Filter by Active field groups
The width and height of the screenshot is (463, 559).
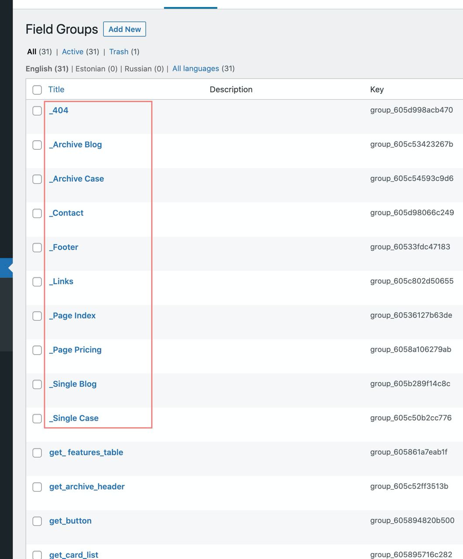[72, 52]
